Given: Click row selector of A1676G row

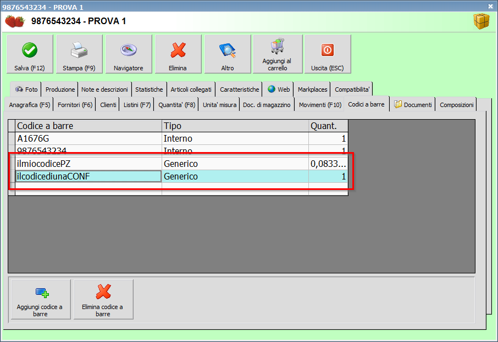Looking at the screenshot, I should (x=12, y=139).
